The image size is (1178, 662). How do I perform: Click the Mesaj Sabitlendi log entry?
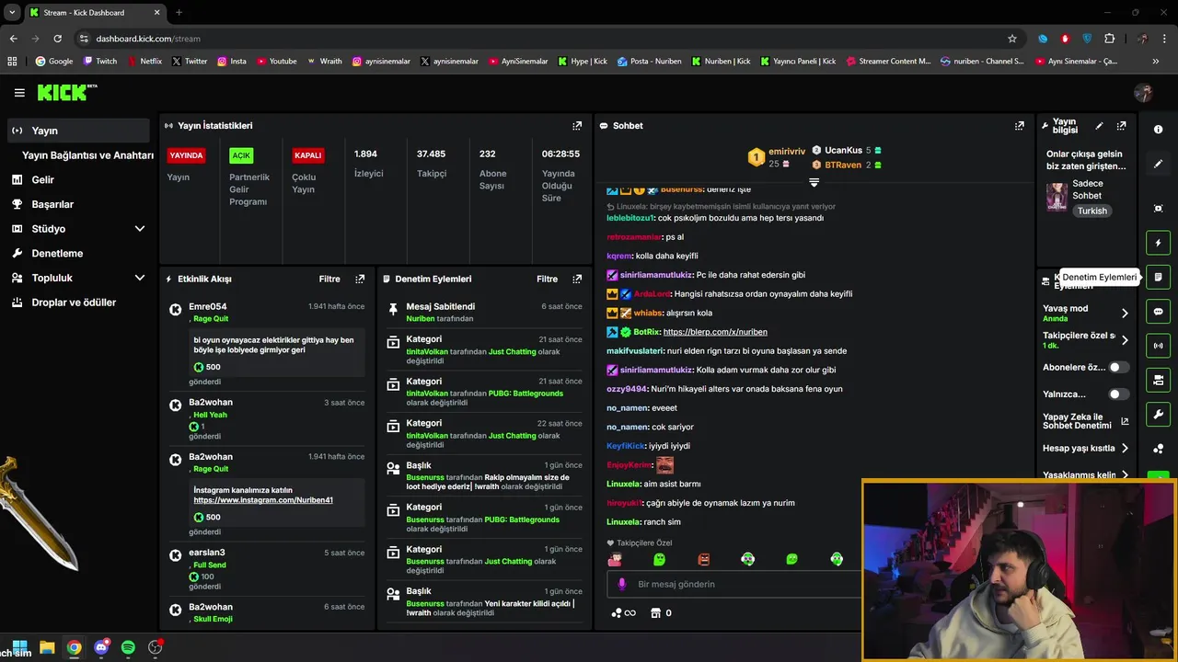coord(485,312)
